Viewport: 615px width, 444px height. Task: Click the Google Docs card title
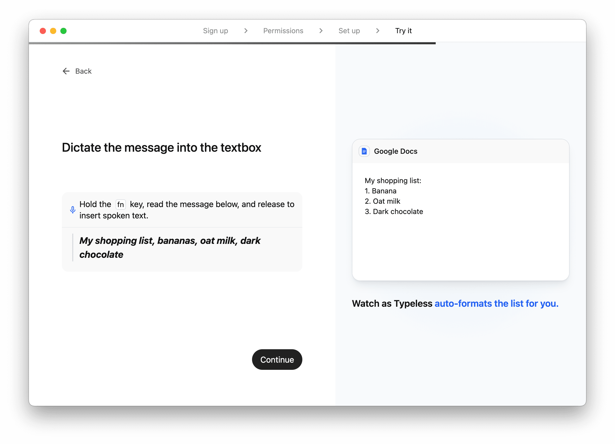click(x=395, y=151)
